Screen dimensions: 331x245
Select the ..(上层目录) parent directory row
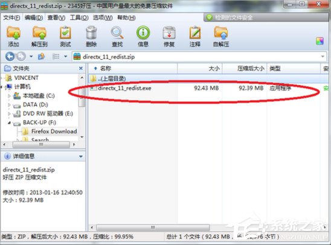tap(208, 78)
